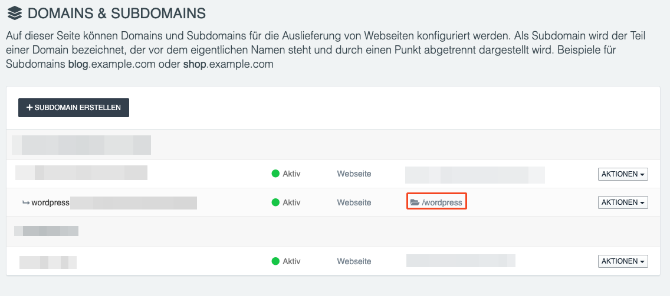Click Webseite label in last domain row
This screenshot has height=296, width=670.
point(354,261)
